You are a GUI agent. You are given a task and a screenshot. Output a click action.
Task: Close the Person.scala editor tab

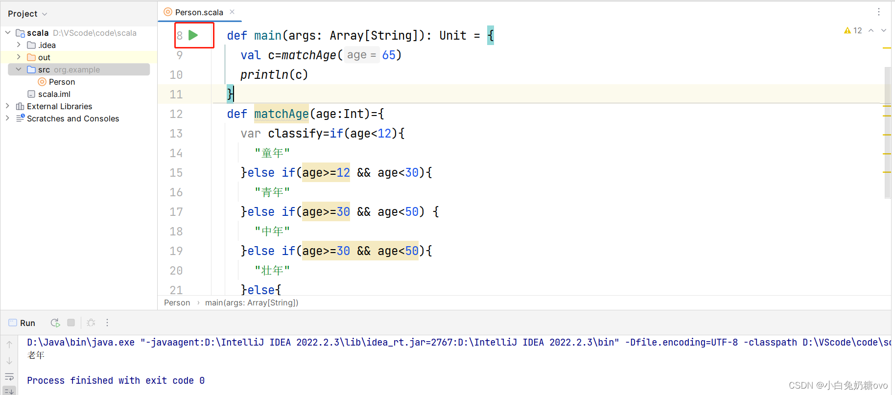click(232, 12)
